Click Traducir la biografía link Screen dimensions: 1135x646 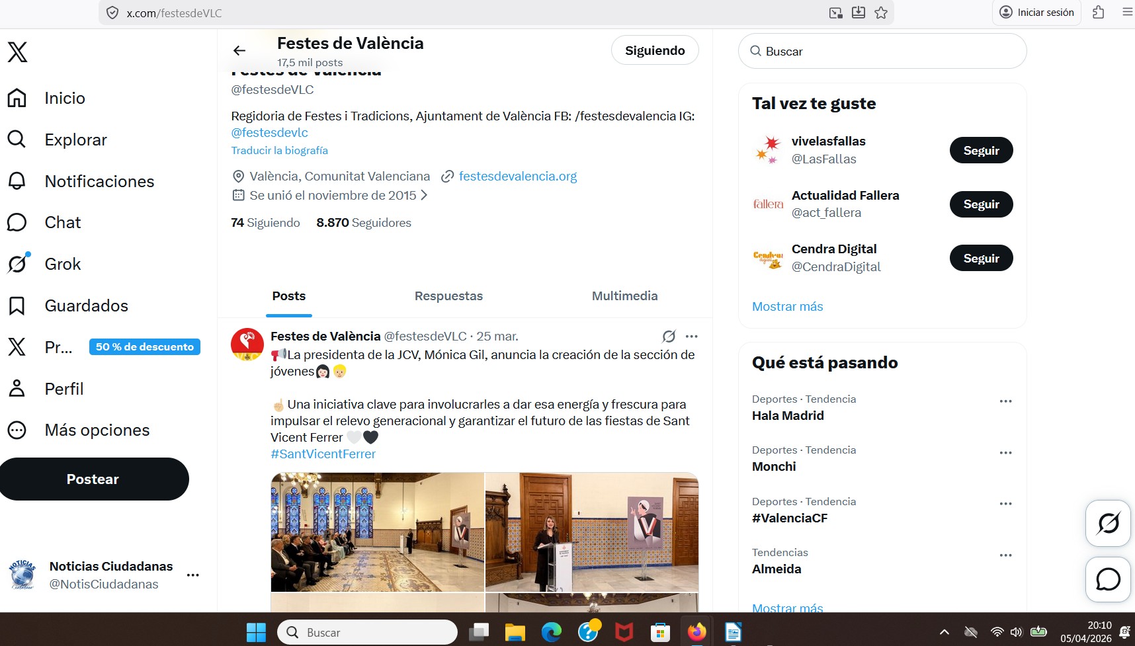click(x=279, y=150)
